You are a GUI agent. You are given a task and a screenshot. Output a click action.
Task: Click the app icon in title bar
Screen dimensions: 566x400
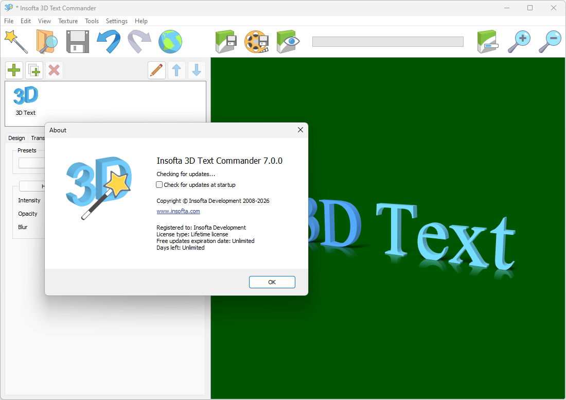click(9, 8)
